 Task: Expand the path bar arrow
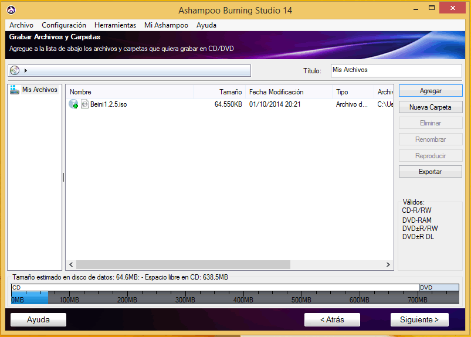[26, 70]
